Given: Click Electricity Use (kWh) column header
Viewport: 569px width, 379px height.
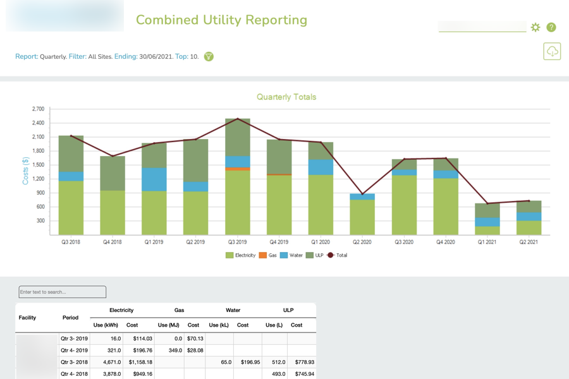Looking at the screenshot, I should coord(106,325).
